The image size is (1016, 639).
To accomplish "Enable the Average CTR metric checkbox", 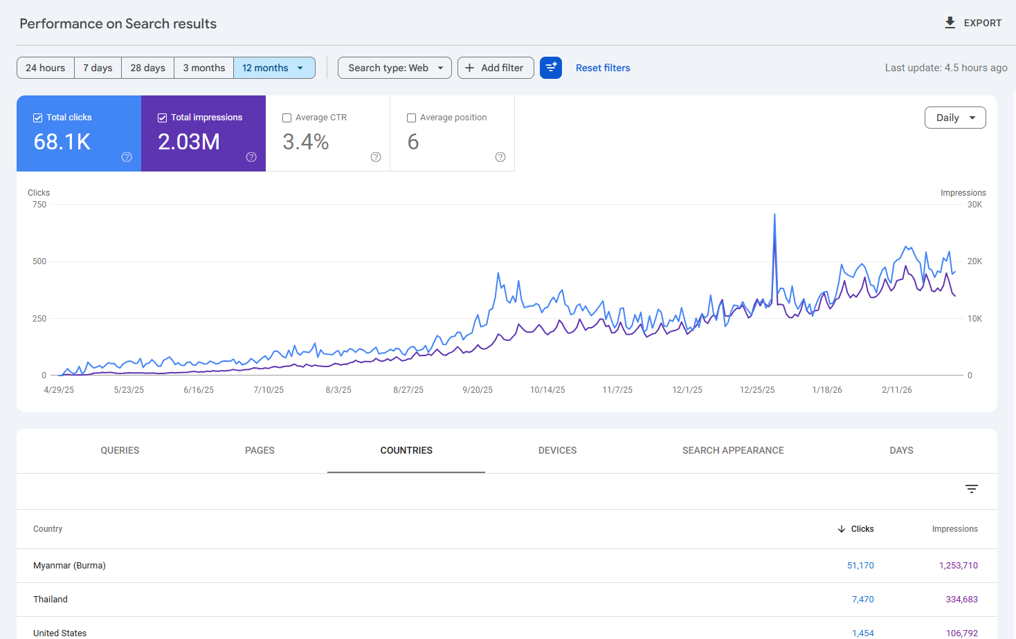I will [x=287, y=118].
